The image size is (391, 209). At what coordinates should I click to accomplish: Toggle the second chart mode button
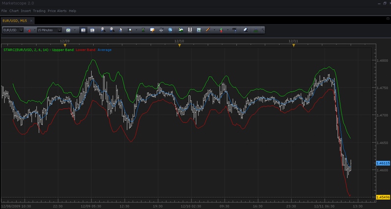92,30
